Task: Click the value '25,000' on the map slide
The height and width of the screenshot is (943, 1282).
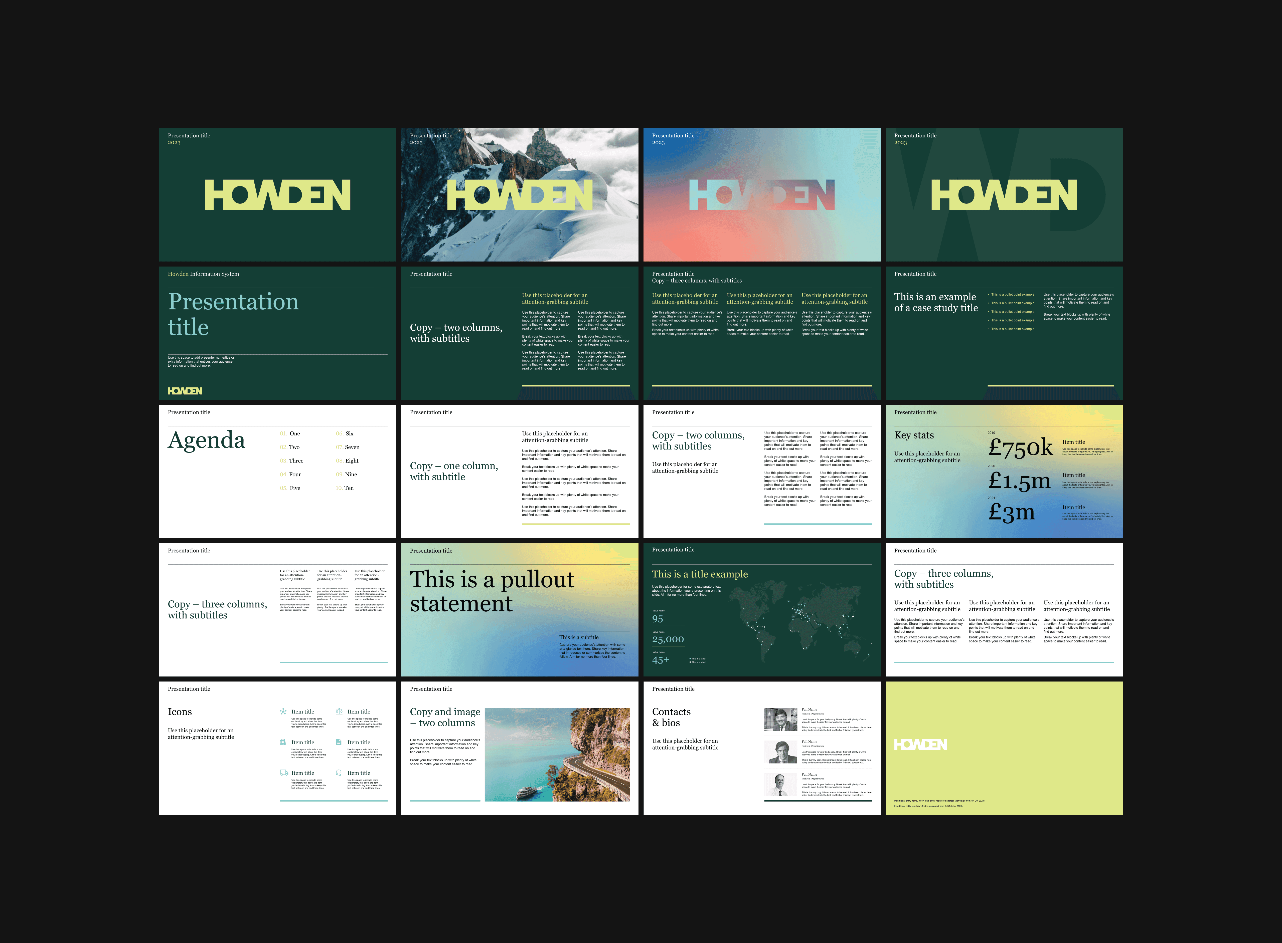Action: coord(668,639)
